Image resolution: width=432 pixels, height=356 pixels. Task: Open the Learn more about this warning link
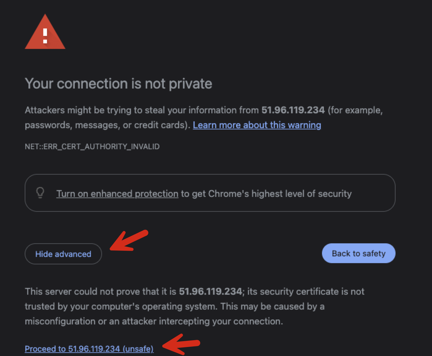(x=257, y=125)
